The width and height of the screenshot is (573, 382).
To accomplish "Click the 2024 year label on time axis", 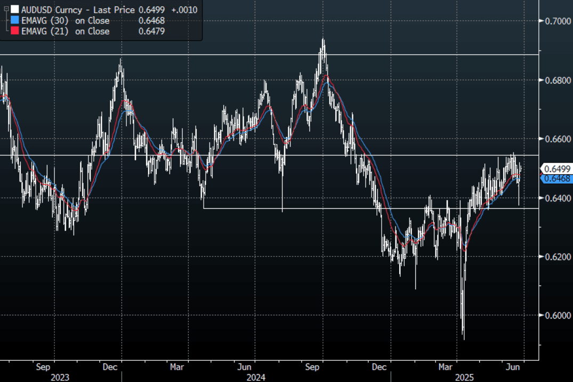I will coord(256,377).
